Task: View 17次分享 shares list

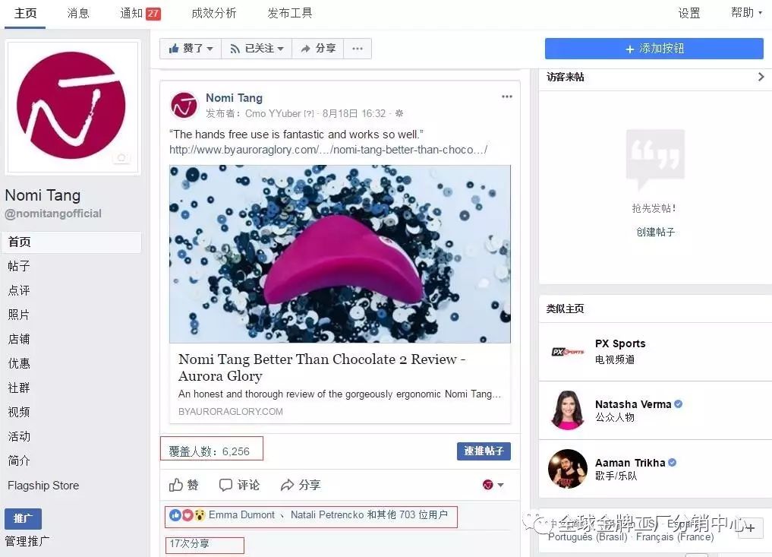Action: (x=190, y=543)
